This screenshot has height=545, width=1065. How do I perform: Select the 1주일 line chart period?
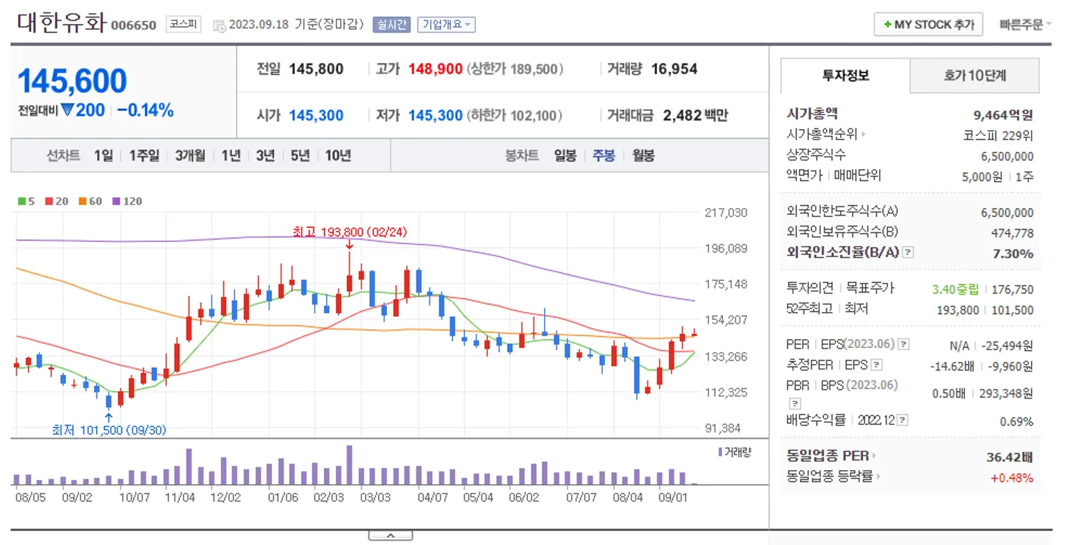pos(144,155)
